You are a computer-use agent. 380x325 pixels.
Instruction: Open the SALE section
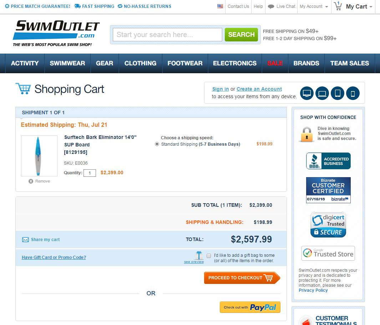tap(275, 63)
